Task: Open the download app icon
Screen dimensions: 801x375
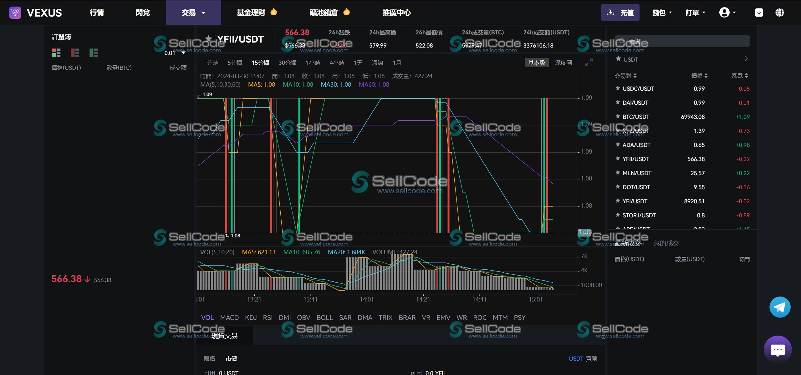Action: (759, 13)
